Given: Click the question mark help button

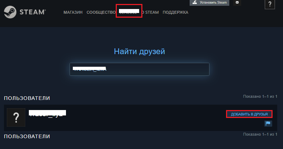Looking at the screenshot, I should 270,4.
